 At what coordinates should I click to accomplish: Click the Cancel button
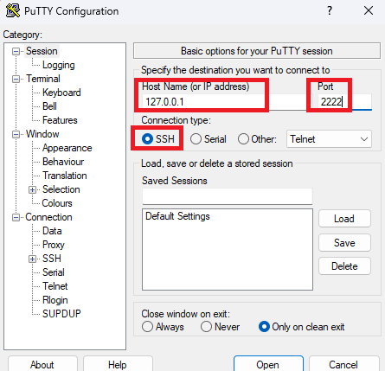343,364
